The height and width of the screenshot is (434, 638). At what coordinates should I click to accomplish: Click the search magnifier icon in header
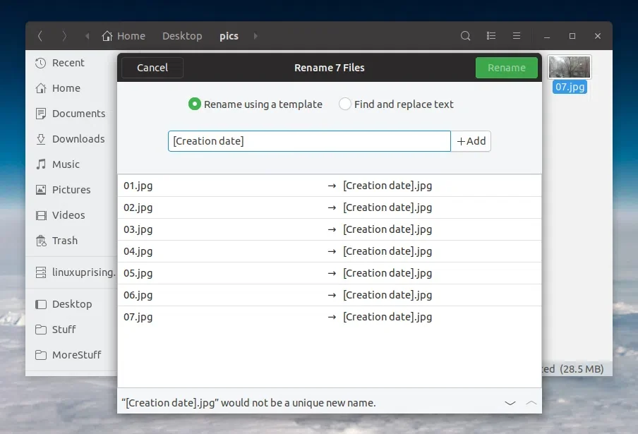465,36
